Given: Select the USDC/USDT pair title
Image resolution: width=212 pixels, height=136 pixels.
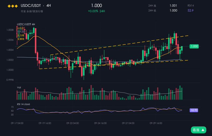Looking at the screenshot, I should coord(31,6).
